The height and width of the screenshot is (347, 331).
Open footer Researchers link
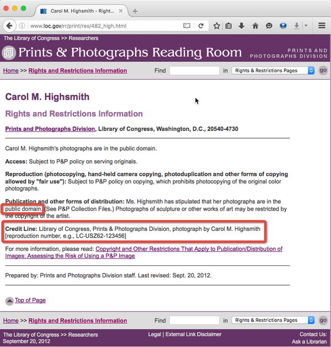coord(83,335)
